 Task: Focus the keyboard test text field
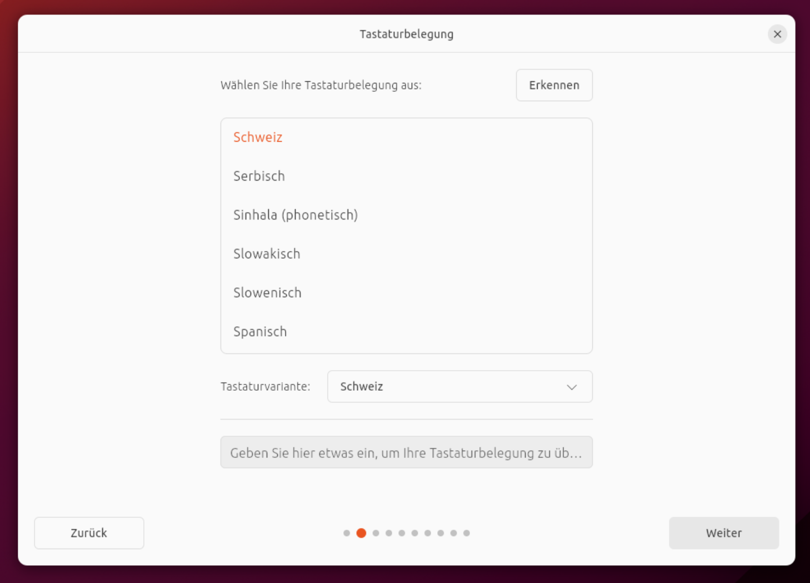click(406, 452)
